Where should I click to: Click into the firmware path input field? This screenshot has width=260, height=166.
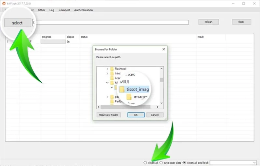coord(110,22)
